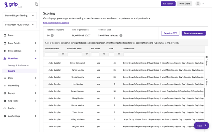Expand the Networking chevron

[x=36, y=86]
